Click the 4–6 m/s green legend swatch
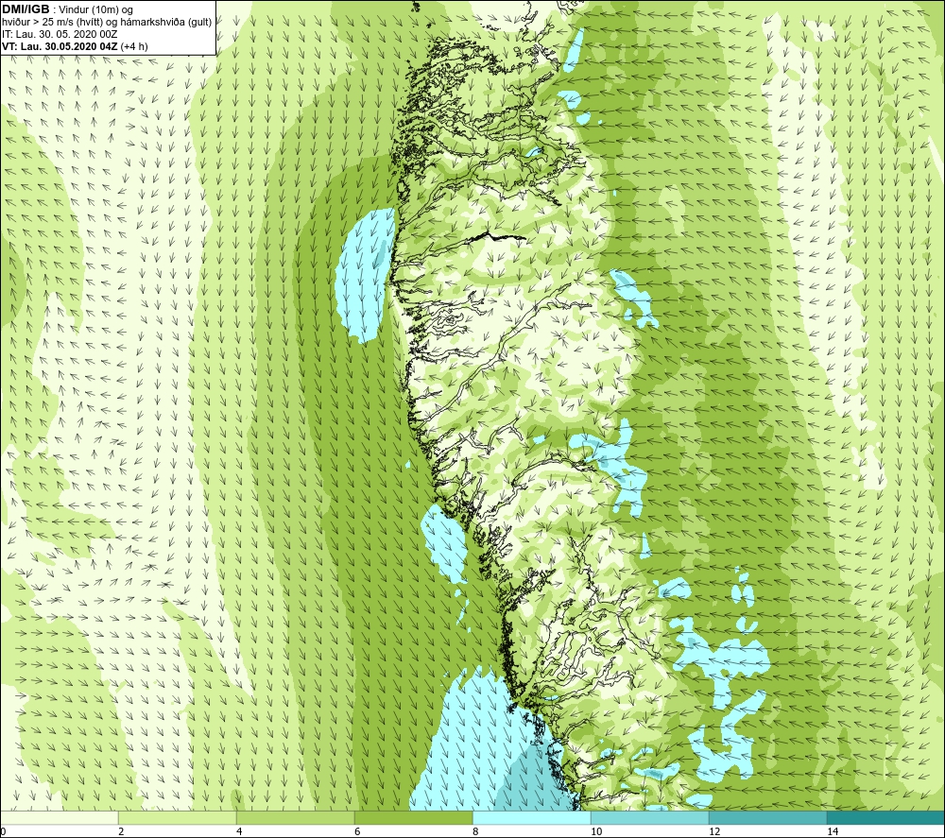This screenshot has width=945, height=838. (x=295, y=818)
